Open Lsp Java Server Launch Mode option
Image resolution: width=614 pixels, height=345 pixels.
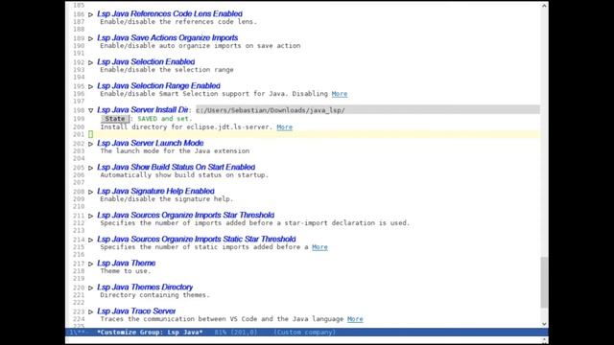click(x=150, y=143)
